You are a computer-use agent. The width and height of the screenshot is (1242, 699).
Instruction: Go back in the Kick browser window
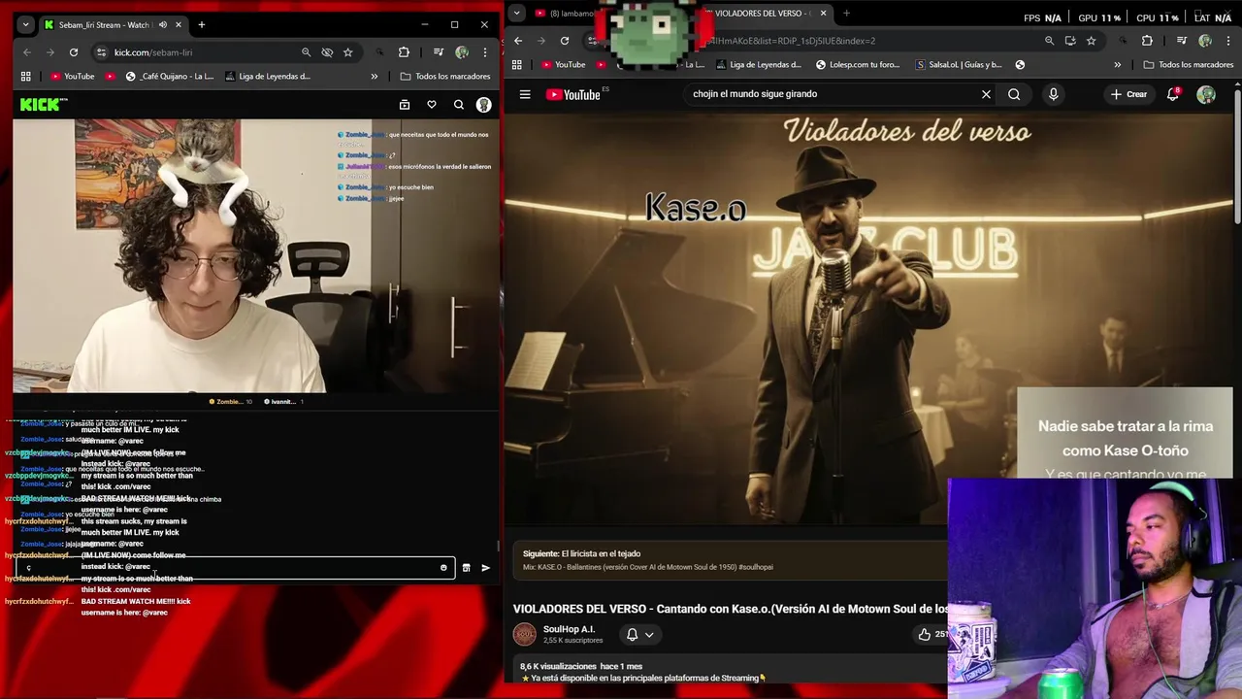(27, 52)
